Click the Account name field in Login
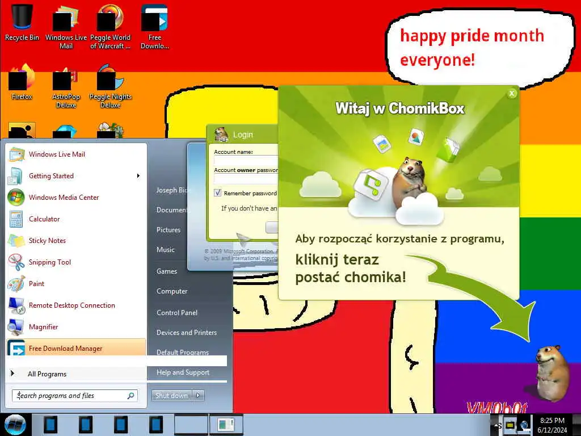581x436 pixels. (x=246, y=161)
